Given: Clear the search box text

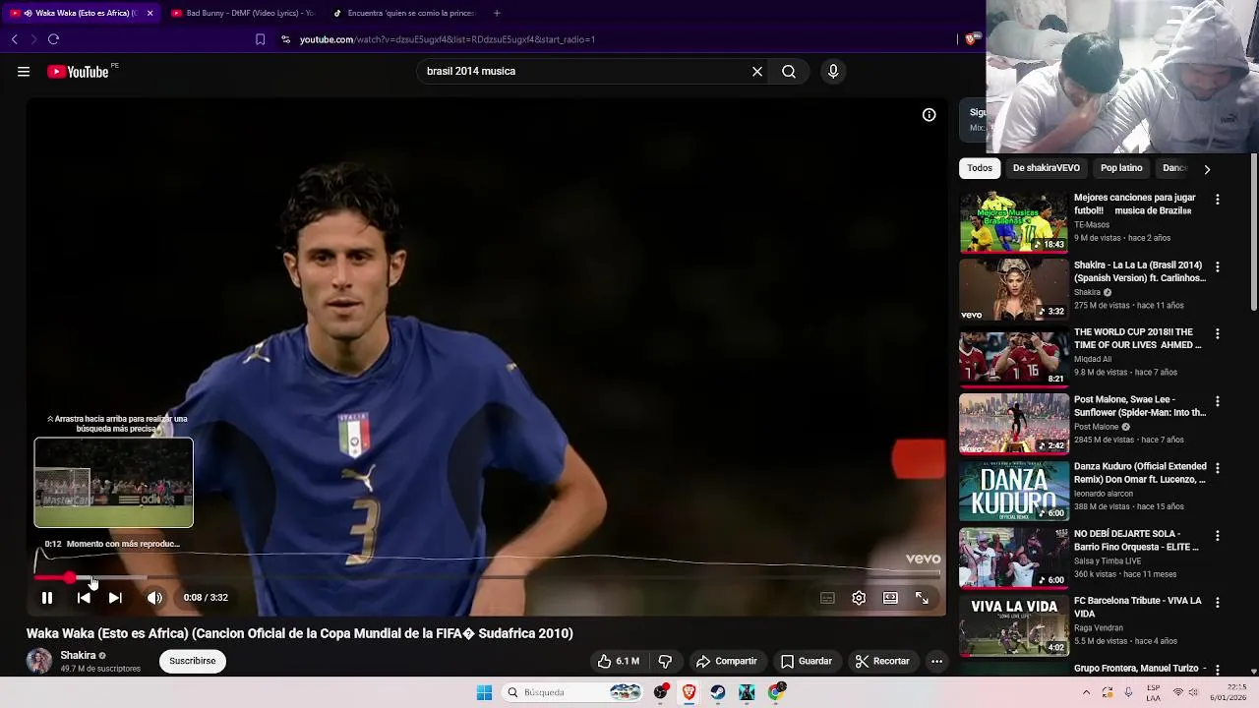Looking at the screenshot, I should pos(757,71).
